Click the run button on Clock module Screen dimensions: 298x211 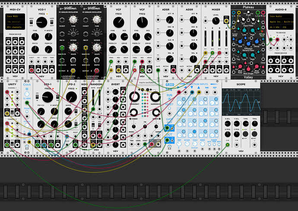point(27,89)
